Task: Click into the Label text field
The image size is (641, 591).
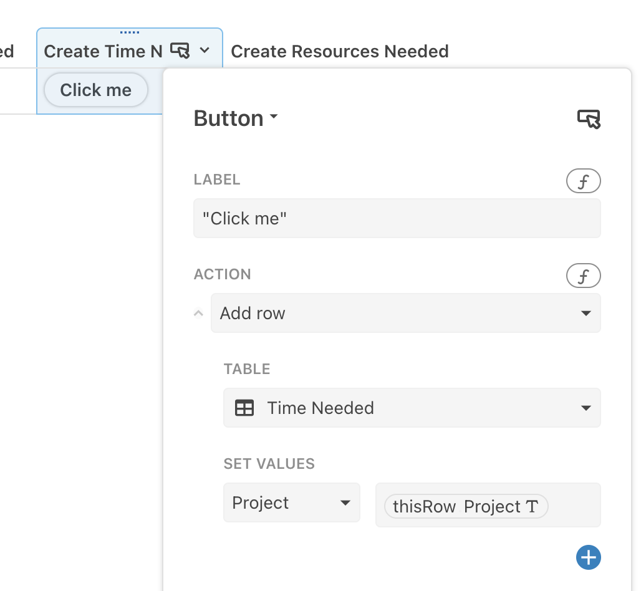Action: click(x=397, y=218)
